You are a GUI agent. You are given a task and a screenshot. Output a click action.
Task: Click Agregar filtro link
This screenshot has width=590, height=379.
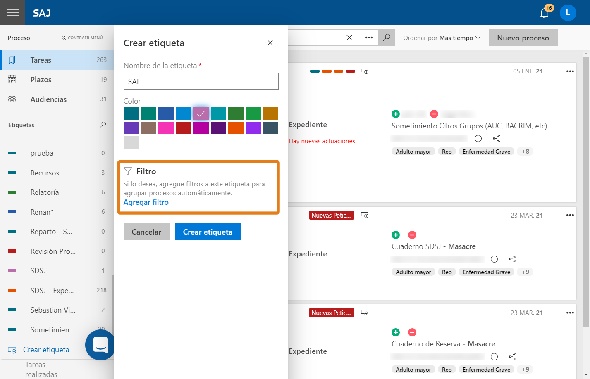(x=146, y=202)
